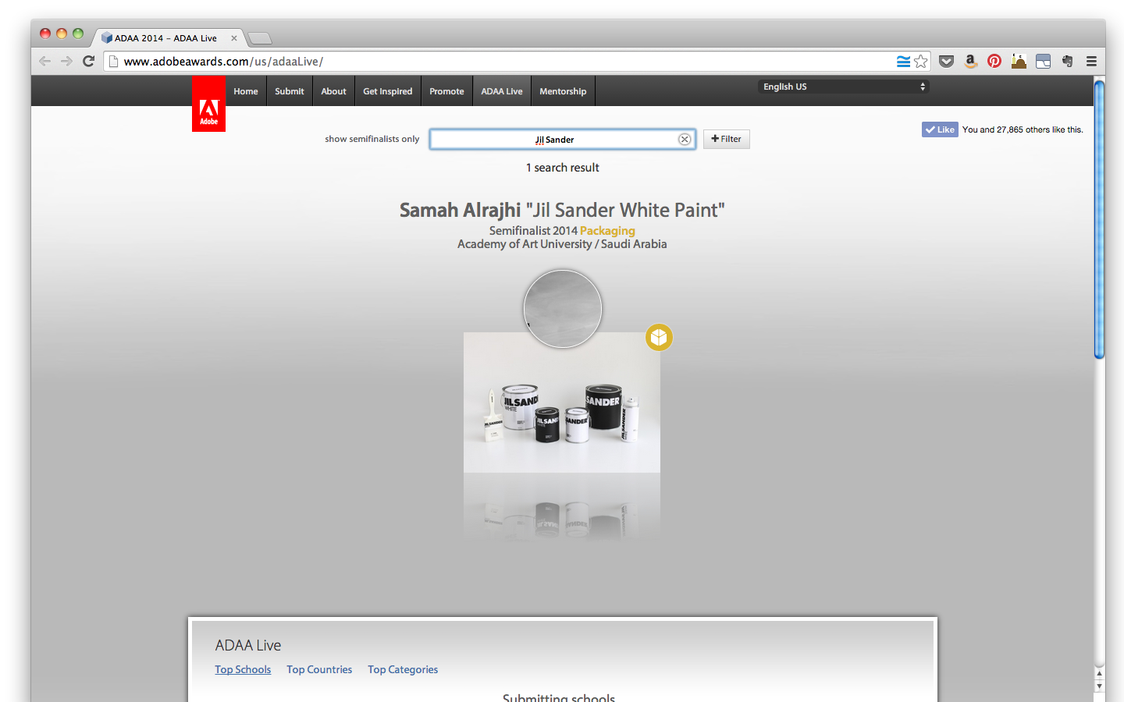Click the blue vertical scrollbar thumb
Viewport: 1124px width, 702px height.
1099,219
